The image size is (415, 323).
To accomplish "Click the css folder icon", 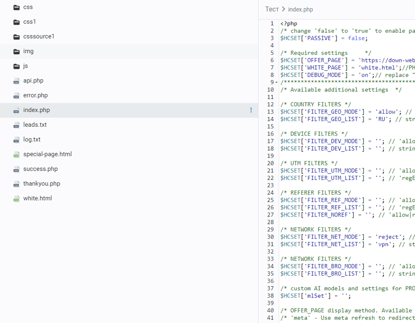I will [x=17, y=7].
